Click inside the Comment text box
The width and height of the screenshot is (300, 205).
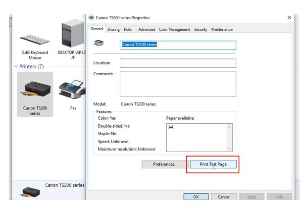[178, 84]
